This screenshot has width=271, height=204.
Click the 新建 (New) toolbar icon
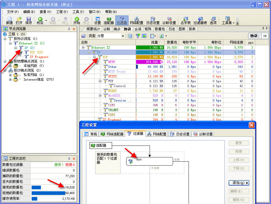click(9, 20)
